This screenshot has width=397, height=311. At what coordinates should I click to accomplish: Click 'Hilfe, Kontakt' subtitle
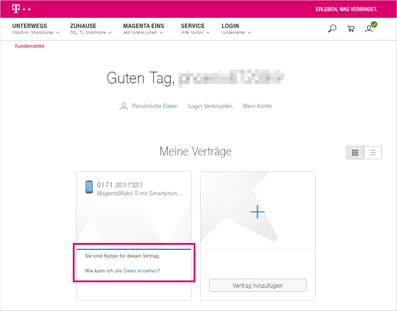[192, 32]
